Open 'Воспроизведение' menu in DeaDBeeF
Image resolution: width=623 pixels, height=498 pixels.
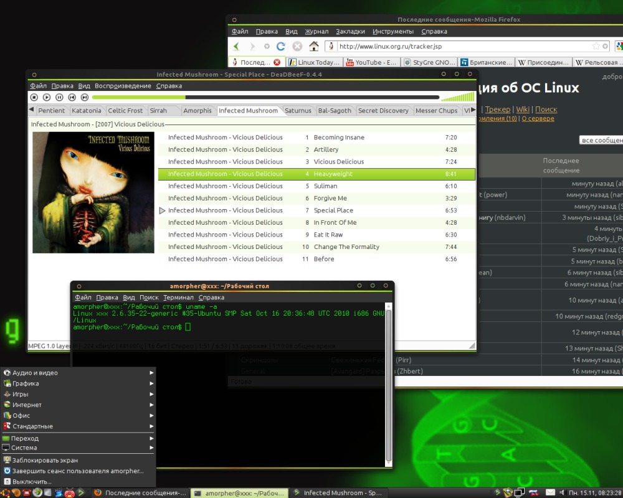(x=123, y=86)
